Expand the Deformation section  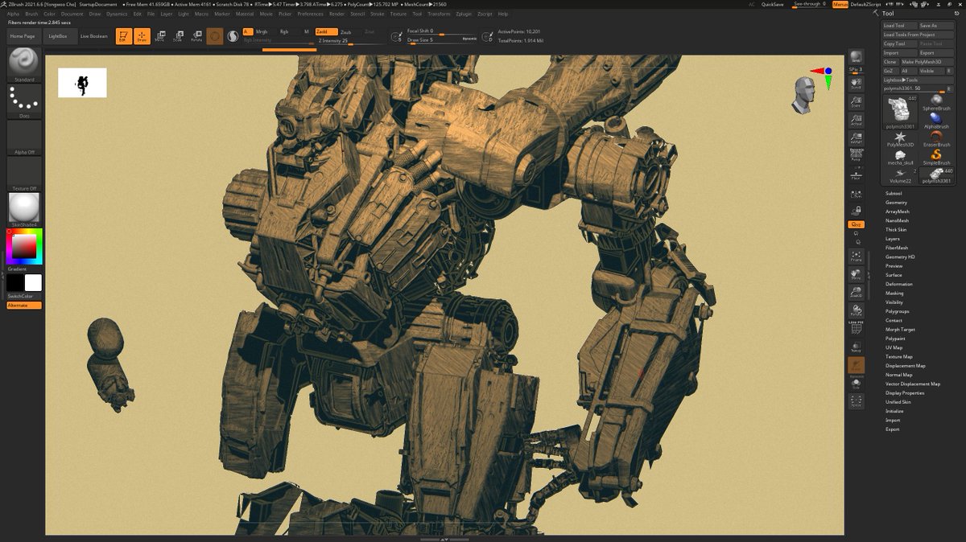click(899, 284)
